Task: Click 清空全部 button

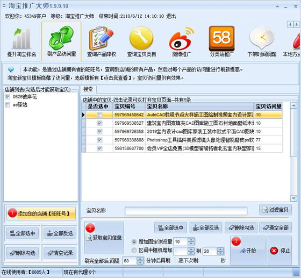Action: coord(276,227)
